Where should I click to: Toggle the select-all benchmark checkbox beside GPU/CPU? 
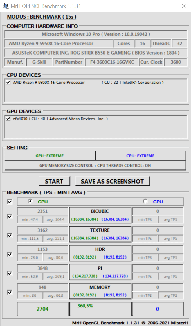click(10, 202)
